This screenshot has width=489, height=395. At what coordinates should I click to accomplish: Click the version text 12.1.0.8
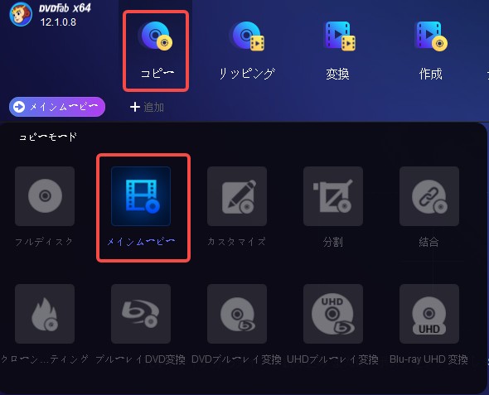click(x=58, y=22)
